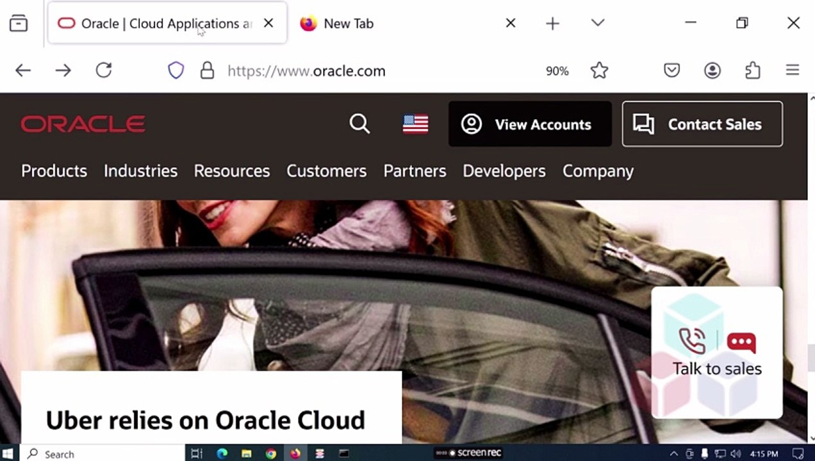Bookmark this page with star icon
The width and height of the screenshot is (815, 461).
coord(599,70)
